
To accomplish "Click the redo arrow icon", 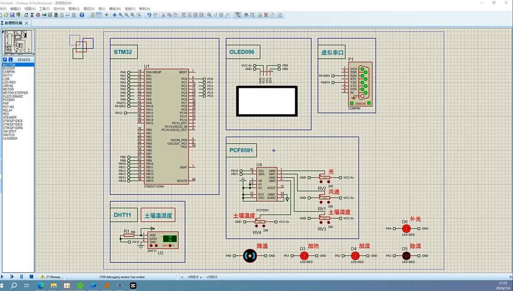I will [155, 15].
